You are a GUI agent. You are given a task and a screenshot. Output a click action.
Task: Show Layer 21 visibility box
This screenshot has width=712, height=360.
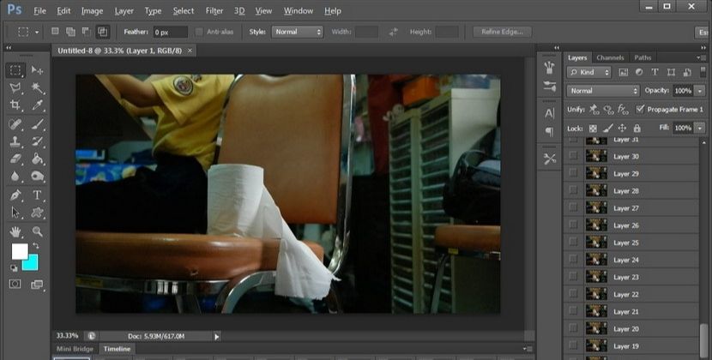click(x=574, y=311)
